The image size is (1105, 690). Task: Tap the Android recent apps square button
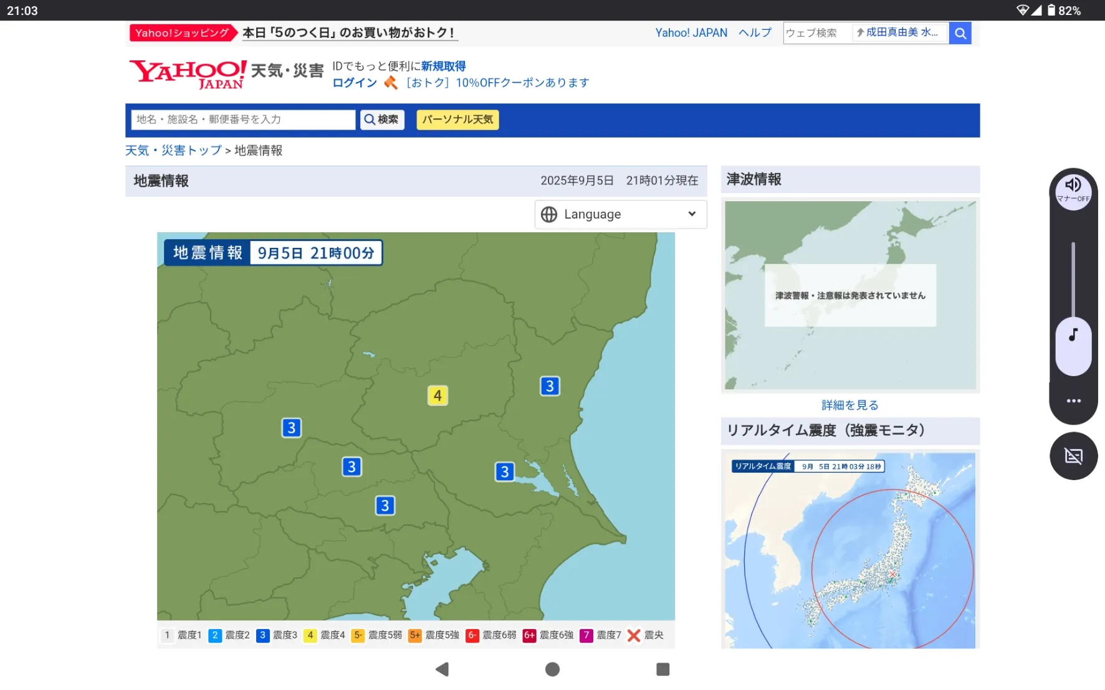663,669
